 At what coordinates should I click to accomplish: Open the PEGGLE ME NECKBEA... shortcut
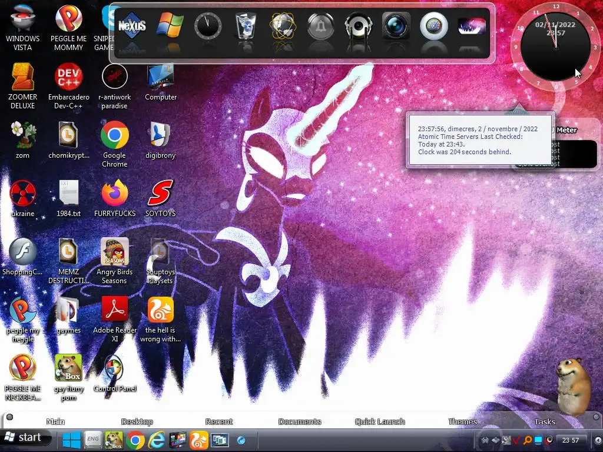tap(23, 378)
